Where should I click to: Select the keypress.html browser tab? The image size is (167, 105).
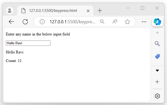(53, 11)
